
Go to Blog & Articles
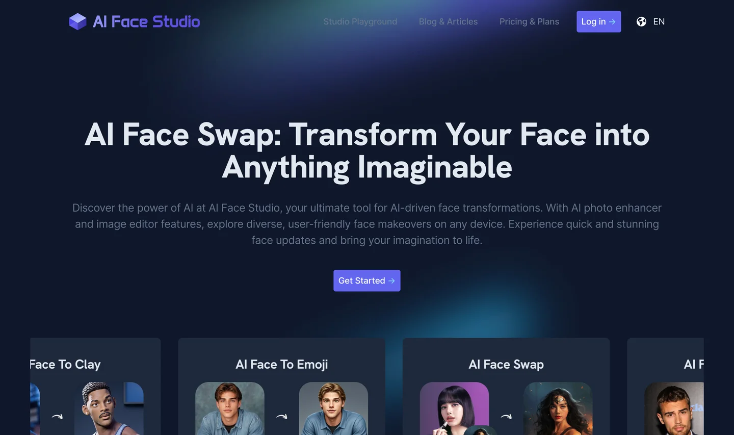coord(448,21)
